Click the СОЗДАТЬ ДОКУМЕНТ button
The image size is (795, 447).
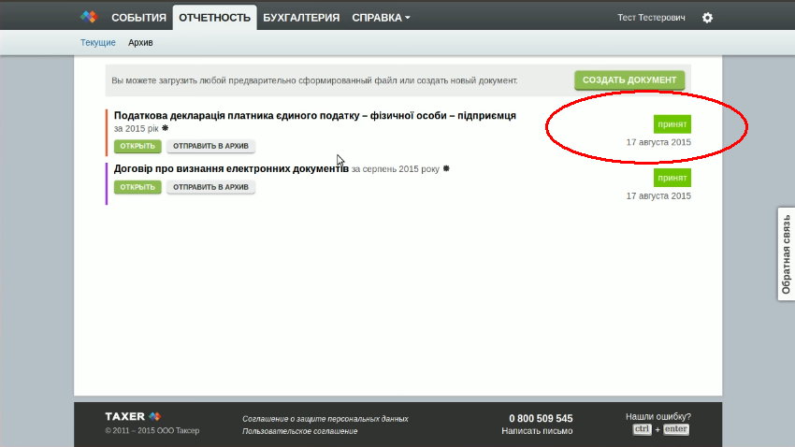(x=629, y=80)
